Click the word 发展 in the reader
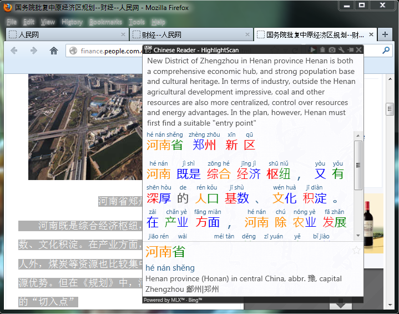 click(335, 222)
